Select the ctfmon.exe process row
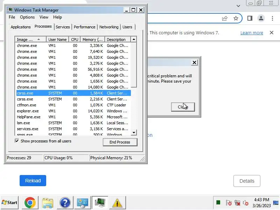 click(x=73, y=105)
